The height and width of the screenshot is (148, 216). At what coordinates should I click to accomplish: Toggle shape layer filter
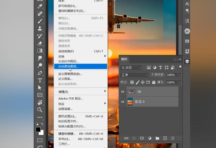pos(167,67)
